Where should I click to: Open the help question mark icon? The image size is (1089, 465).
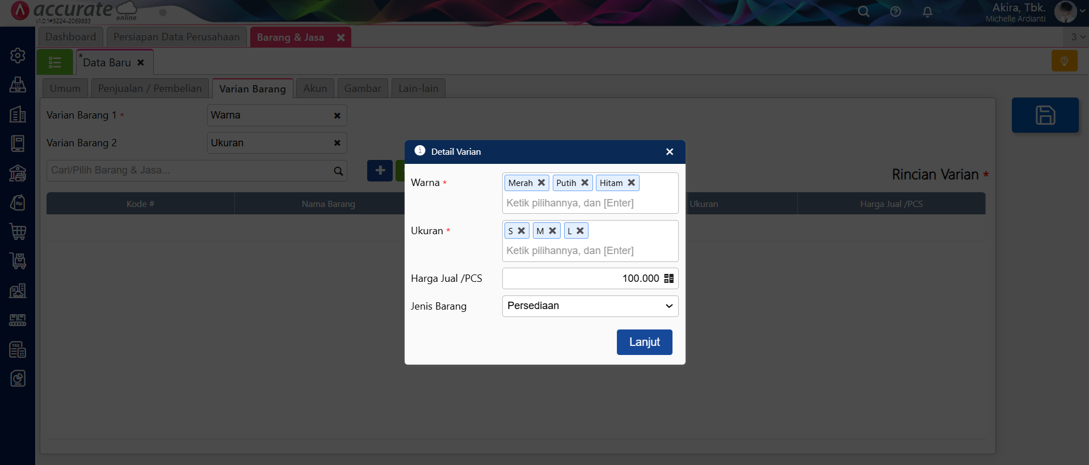tap(895, 12)
